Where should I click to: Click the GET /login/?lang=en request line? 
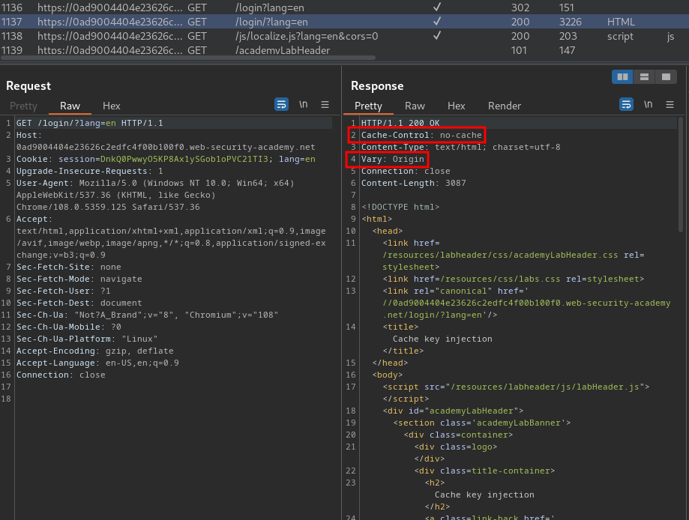[90, 123]
